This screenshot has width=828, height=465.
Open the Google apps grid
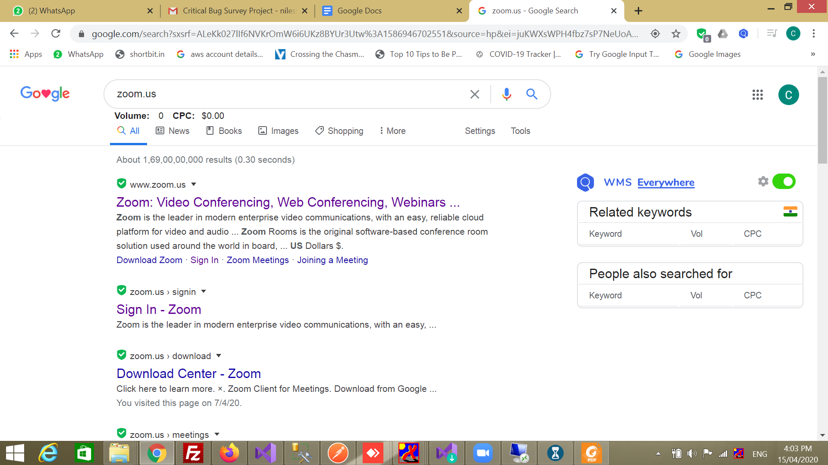click(757, 95)
